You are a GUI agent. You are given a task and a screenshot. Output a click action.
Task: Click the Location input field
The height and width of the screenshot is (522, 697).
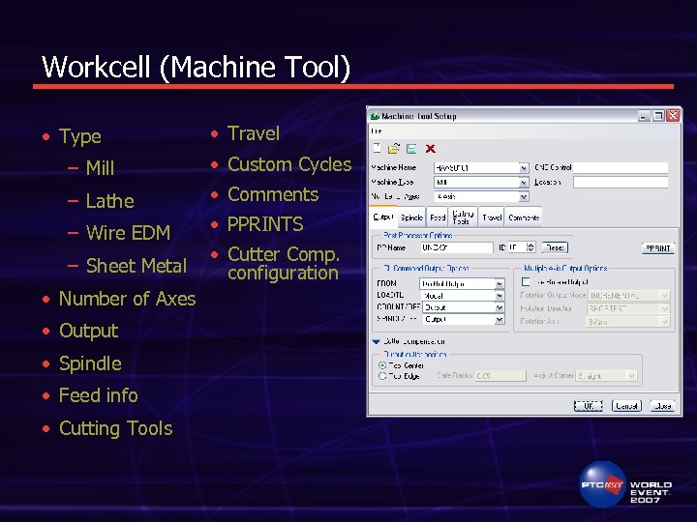(x=621, y=182)
